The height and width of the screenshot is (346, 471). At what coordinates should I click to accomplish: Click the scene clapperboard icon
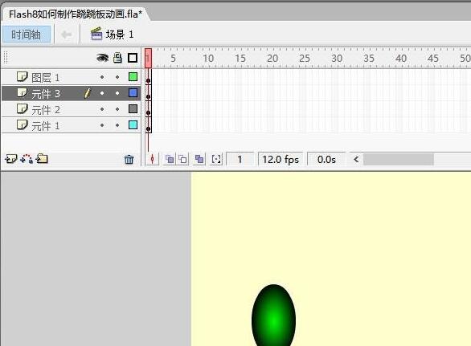pos(96,34)
